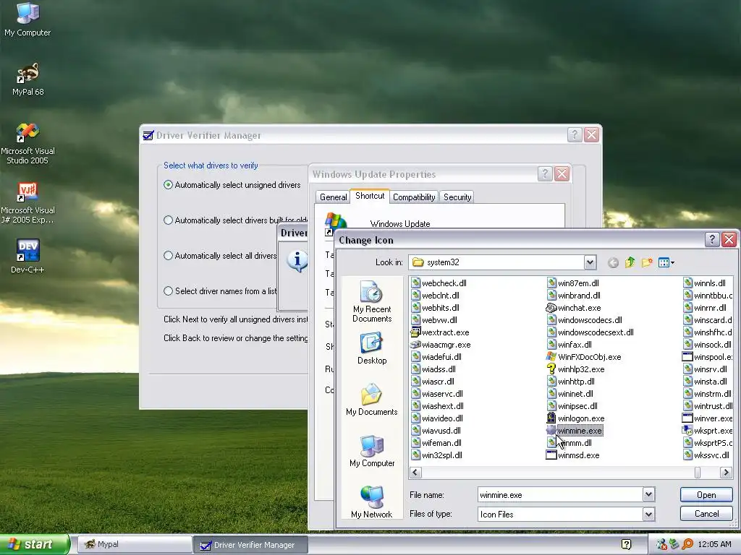Create a new folder icon
The height and width of the screenshot is (555, 741).
(x=646, y=262)
